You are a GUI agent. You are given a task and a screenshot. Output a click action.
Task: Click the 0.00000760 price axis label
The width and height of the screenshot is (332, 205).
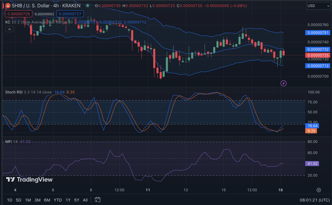[x=318, y=25]
